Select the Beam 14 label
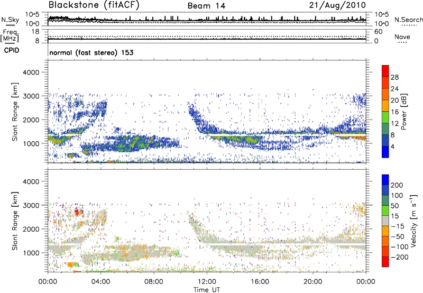423x293 pixels. (206, 6)
